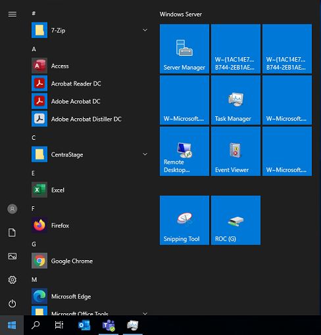Image resolution: width=321 pixels, height=335 pixels.
Task: Open taskbar Search magnifier
Action: click(36, 325)
